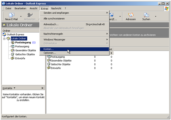Click the Senden/Empfangen toolbar icon

click(112, 15)
